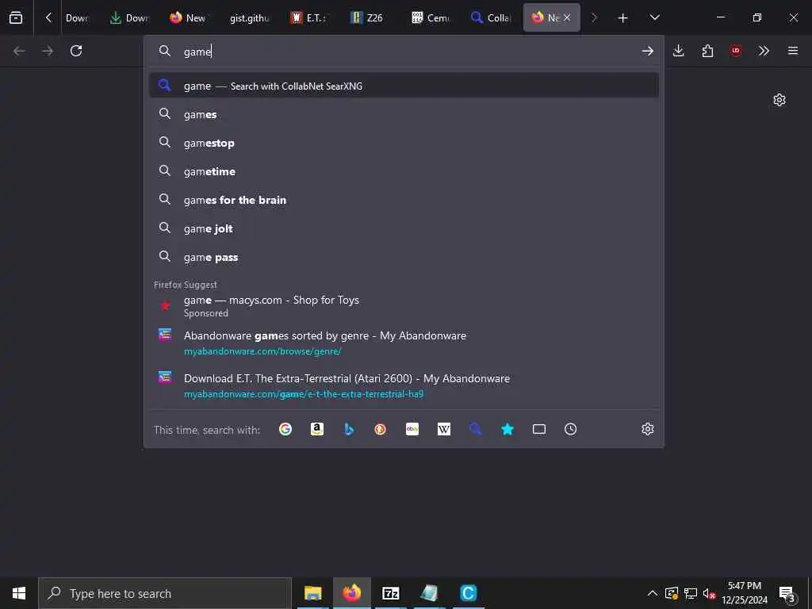Search history using the clock icon
Viewport: 812px width, 609px height.
click(x=571, y=429)
